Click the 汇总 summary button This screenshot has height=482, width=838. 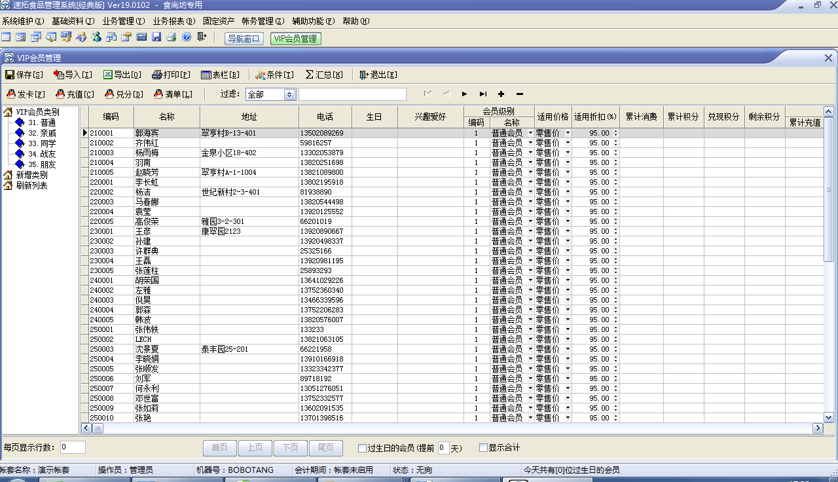(x=323, y=75)
